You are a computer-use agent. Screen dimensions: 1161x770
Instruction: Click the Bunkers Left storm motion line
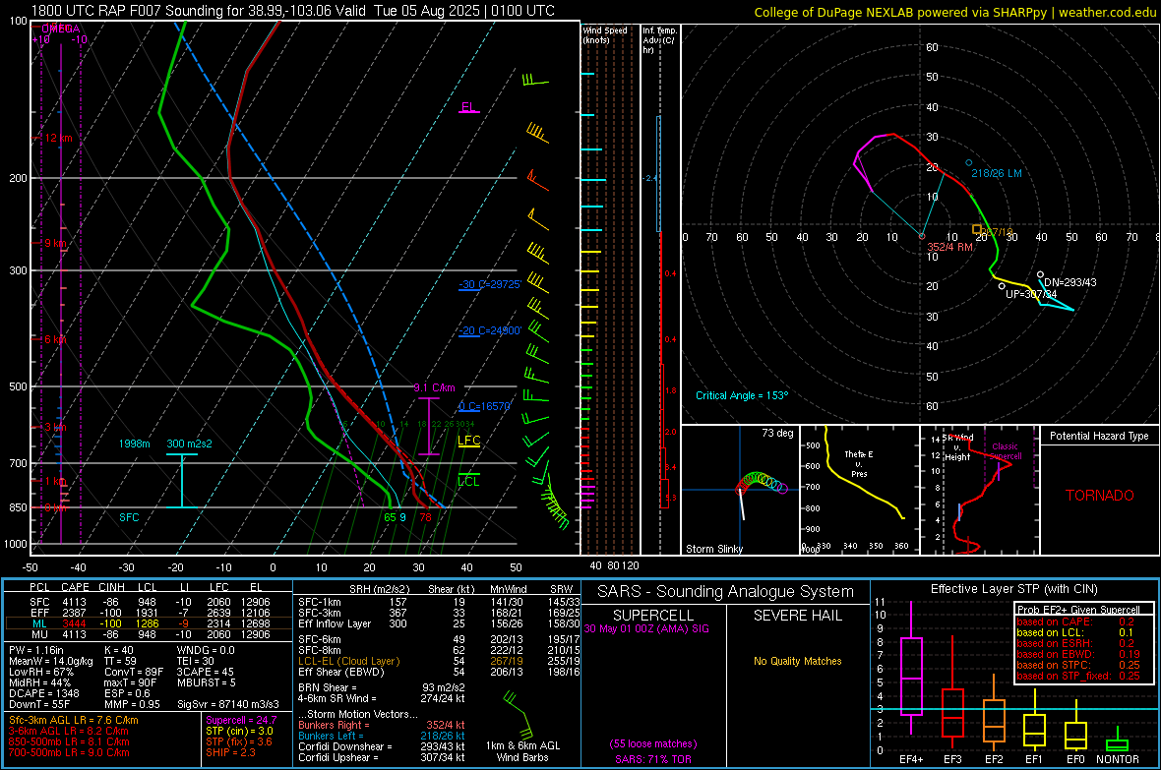382,736
